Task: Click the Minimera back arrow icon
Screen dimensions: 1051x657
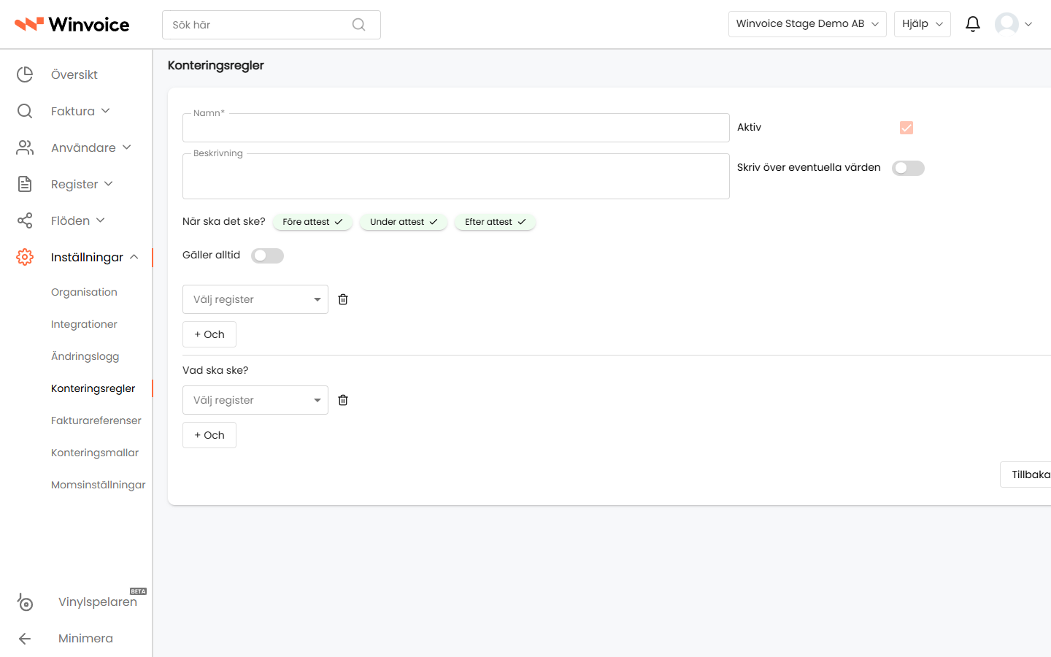Action: [25, 638]
